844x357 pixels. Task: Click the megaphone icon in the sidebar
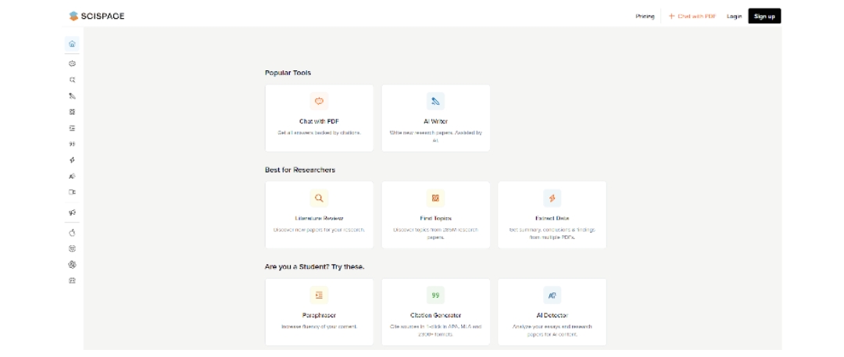coord(72,212)
